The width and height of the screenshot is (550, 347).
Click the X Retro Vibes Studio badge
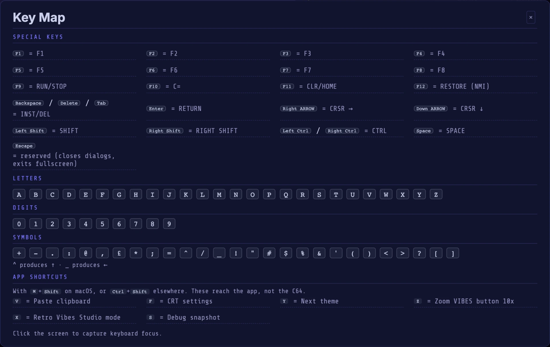pyautogui.click(x=17, y=317)
